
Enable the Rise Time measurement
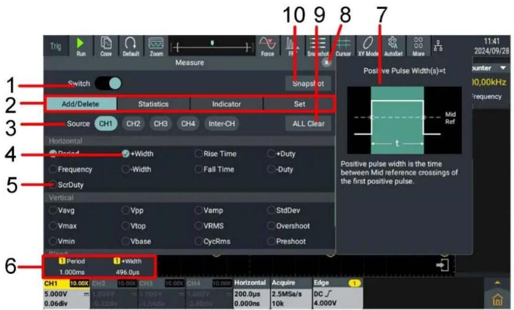click(198, 154)
